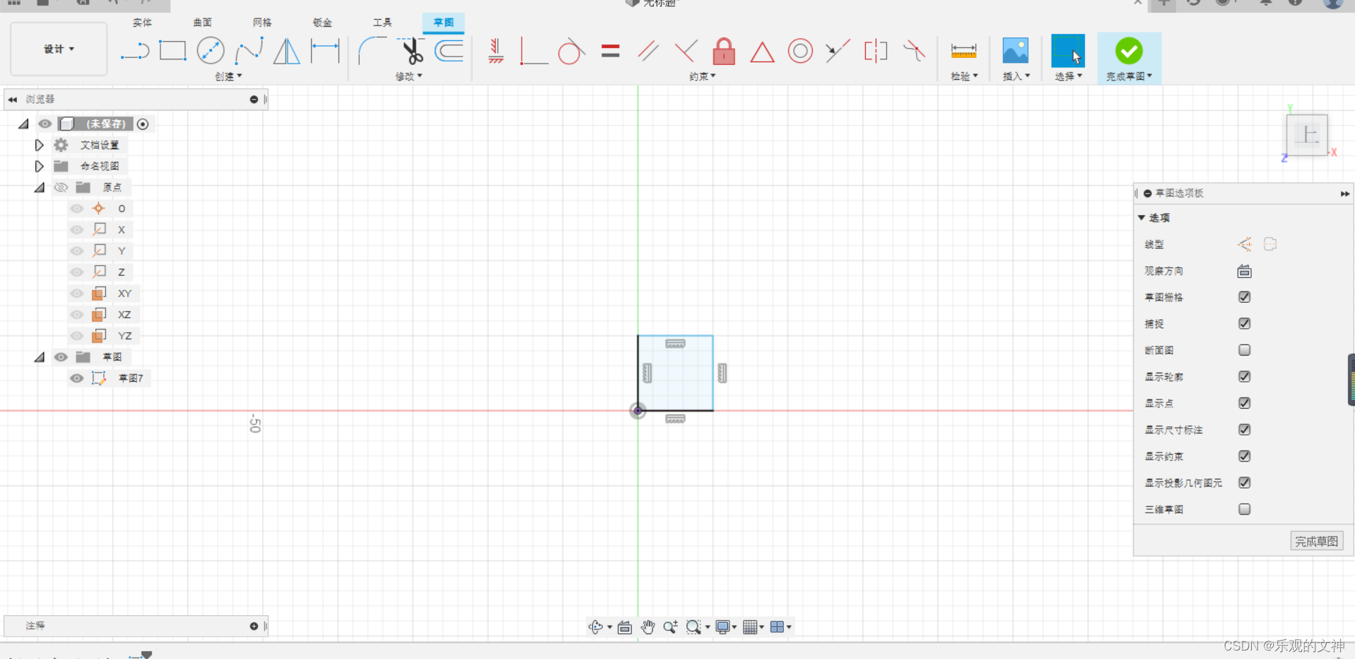The height and width of the screenshot is (659, 1355).
Task: Apply Parallel constraint
Action: click(x=648, y=51)
